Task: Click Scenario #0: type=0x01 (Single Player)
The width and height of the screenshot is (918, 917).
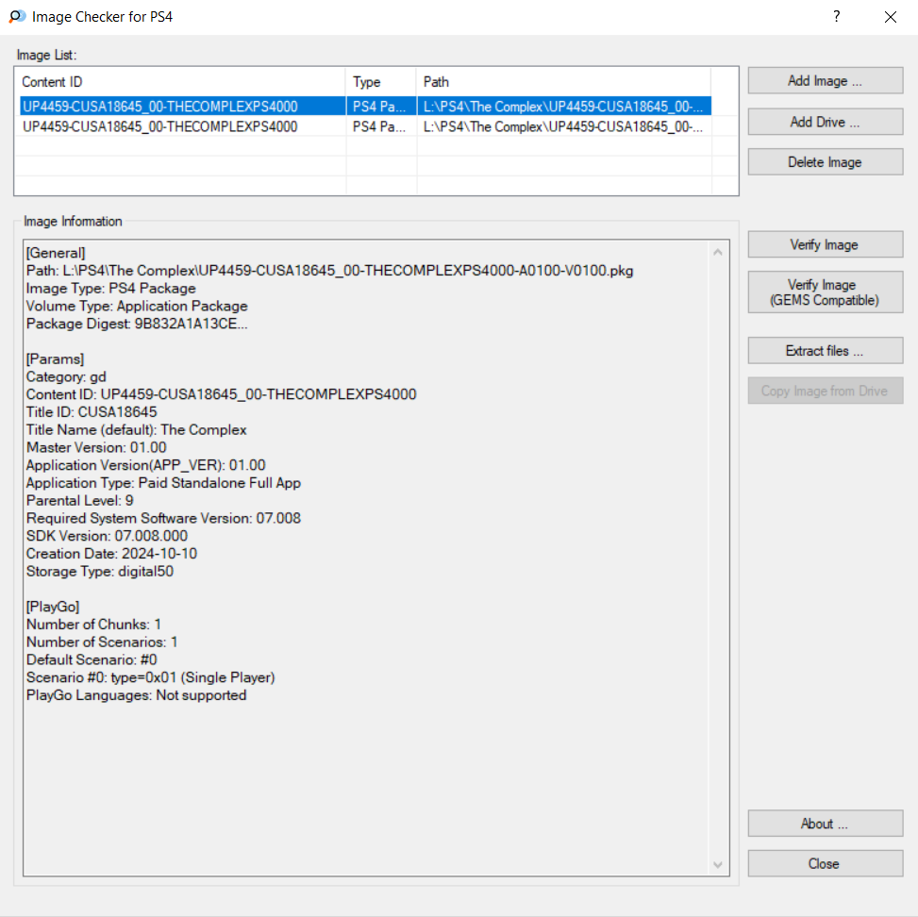Action: pyautogui.click(x=150, y=677)
